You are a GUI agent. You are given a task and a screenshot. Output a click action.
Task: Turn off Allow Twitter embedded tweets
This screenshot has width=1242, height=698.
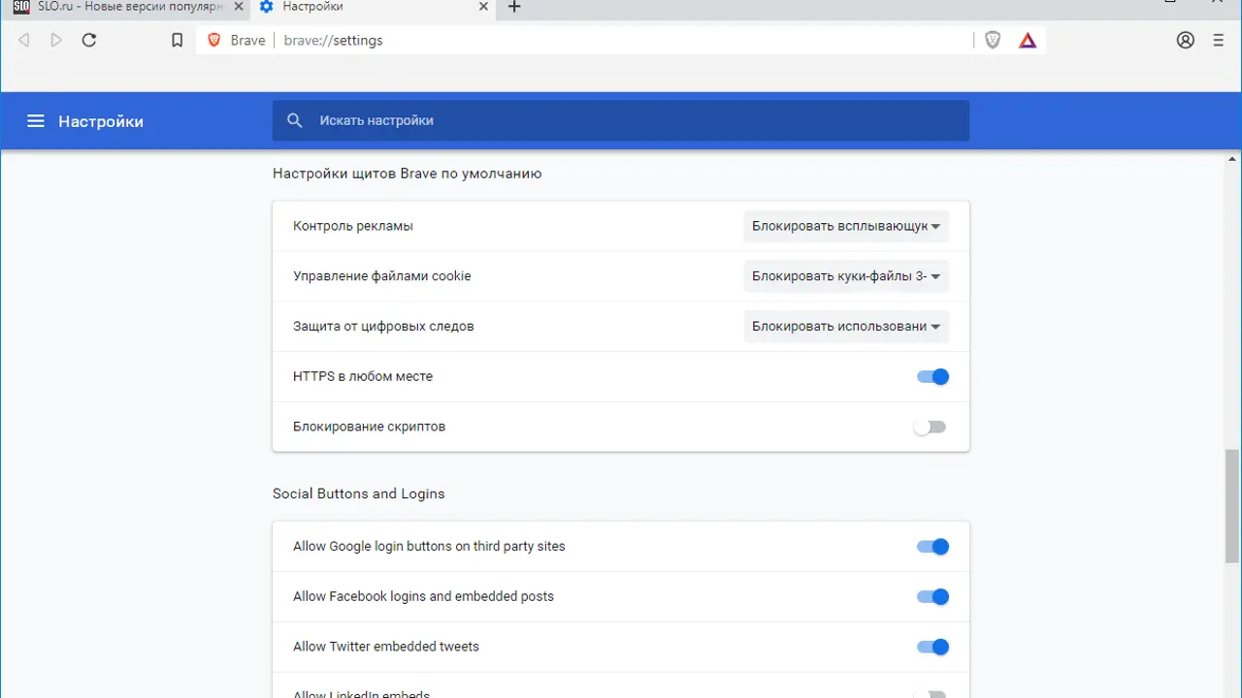(931, 648)
